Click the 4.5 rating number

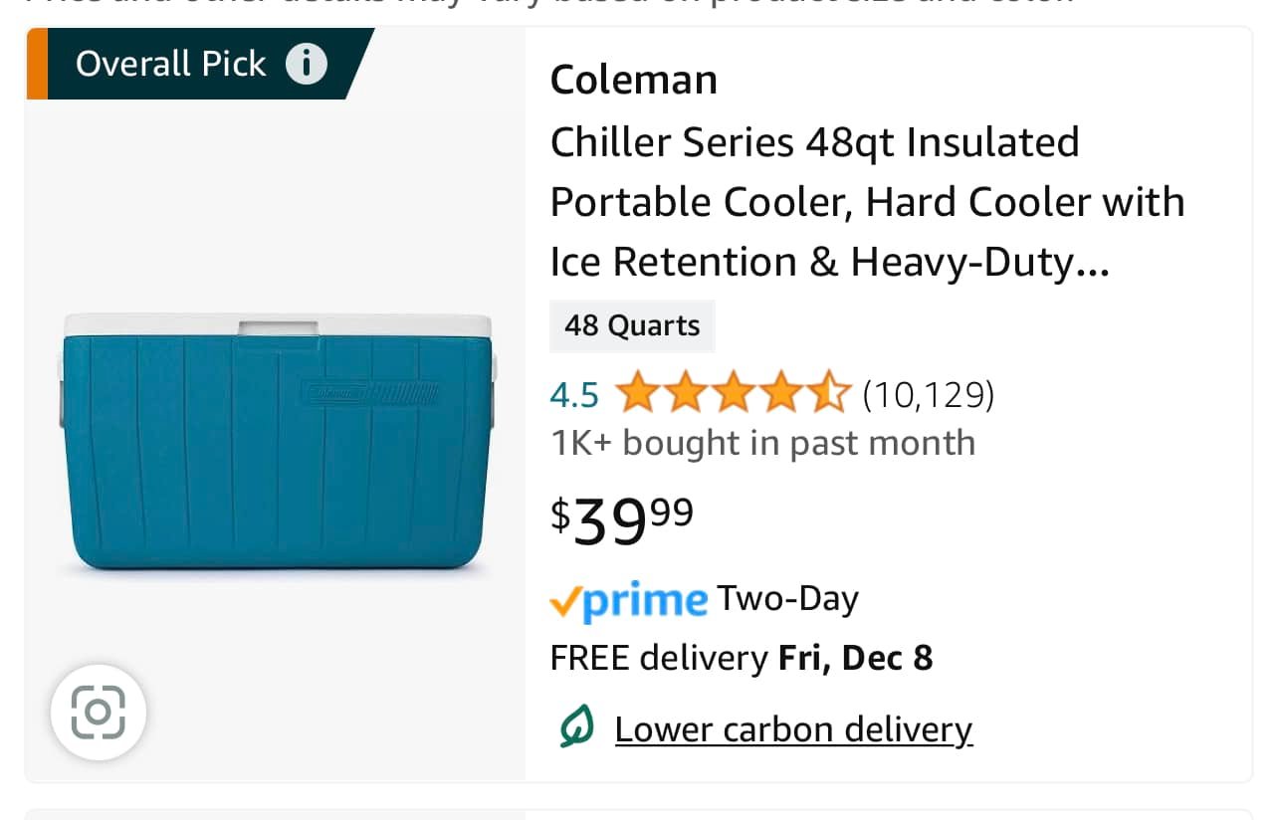(575, 395)
